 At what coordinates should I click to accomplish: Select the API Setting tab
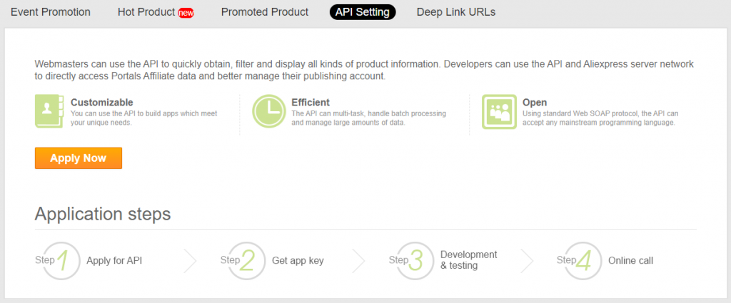click(x=363, y=12)
